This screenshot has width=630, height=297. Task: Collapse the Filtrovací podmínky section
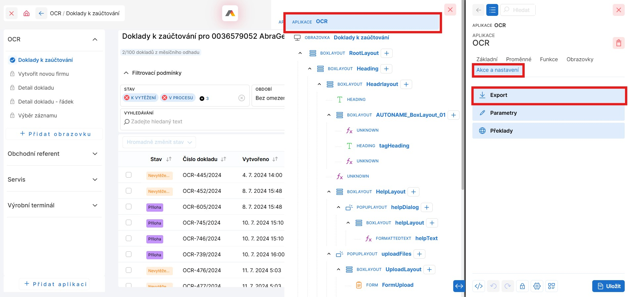point(126,73)
